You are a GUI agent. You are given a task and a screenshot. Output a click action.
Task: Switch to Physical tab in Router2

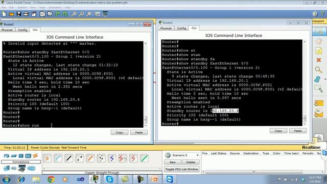7,30
